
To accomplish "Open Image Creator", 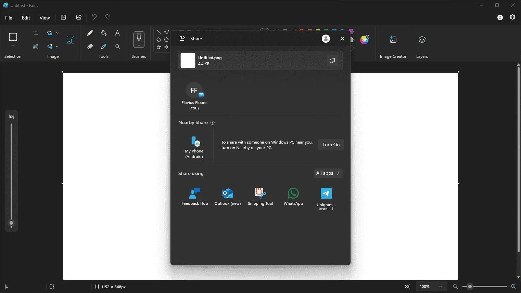I will pos(393,40).
